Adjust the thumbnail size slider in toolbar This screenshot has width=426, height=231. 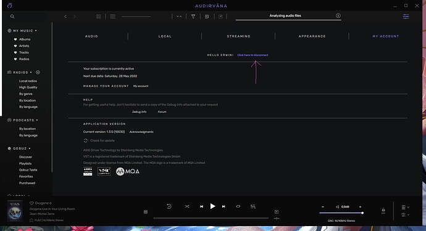pyautogui.click(x=136, y=17)
